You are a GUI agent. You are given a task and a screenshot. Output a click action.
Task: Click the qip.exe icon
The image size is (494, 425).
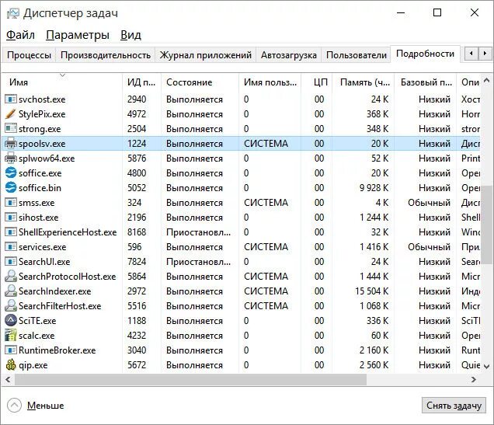point(10,365)
